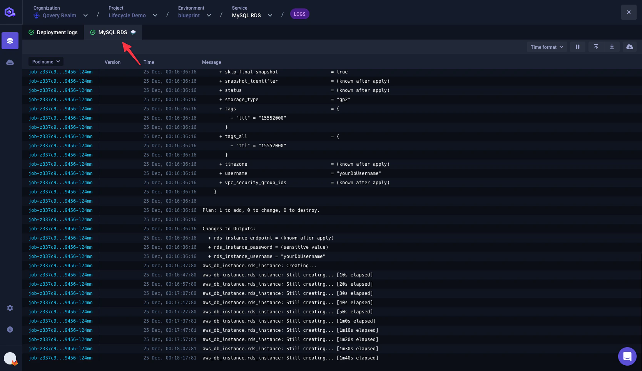The width and height of the screenshot is (642, 371).
Task: Click the LOGS badge in the breadcrumb
Action: point(299,14)
